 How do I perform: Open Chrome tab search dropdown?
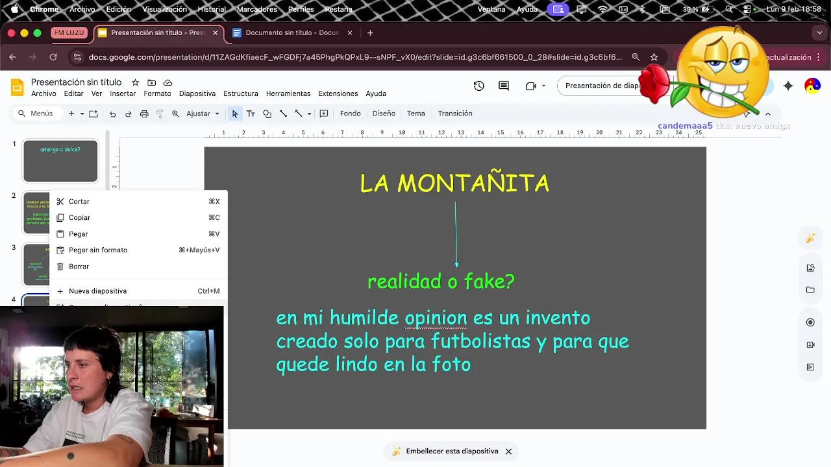(x=819, y=32)
